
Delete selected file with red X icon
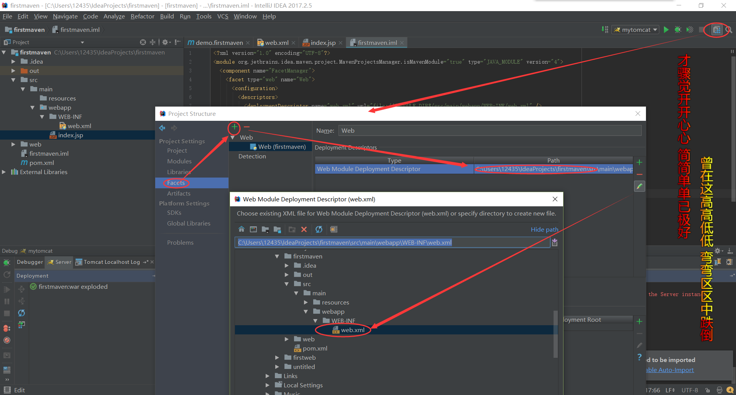coord(304,229)
